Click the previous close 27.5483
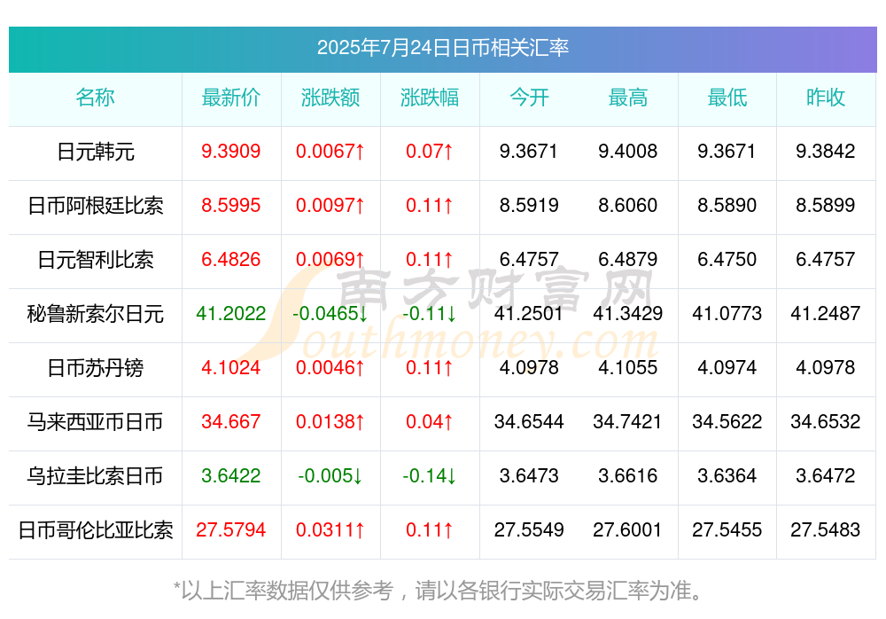The image size is (886, 619). (826, 529)
